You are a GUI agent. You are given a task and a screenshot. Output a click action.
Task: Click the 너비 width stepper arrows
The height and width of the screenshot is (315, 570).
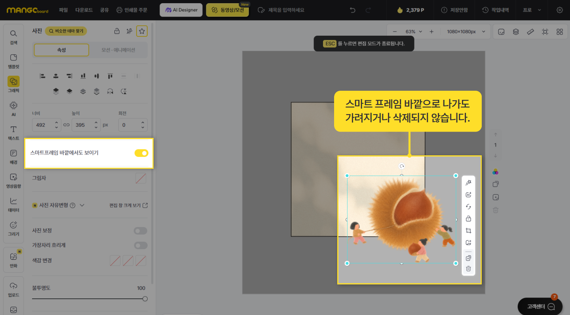point(57,125)
